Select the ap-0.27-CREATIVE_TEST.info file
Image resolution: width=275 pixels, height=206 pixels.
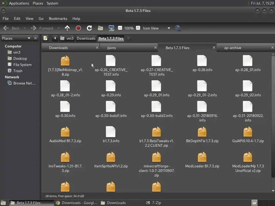pos(157,66)
